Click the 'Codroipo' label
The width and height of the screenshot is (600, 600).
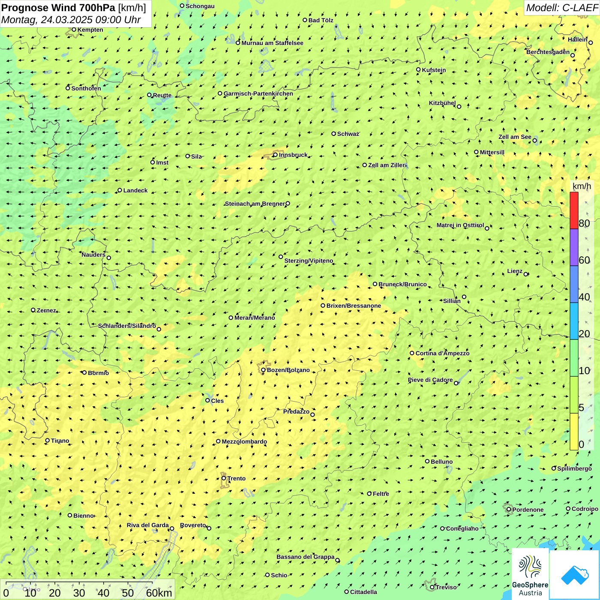(585, 509)
